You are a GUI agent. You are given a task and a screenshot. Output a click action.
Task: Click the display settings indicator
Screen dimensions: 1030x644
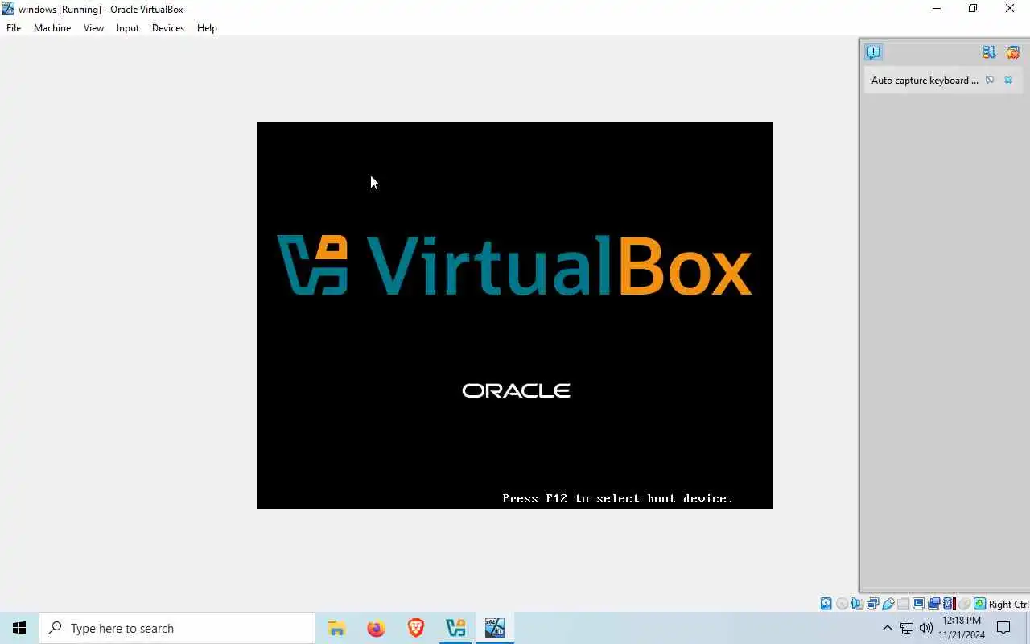point(919,604)
